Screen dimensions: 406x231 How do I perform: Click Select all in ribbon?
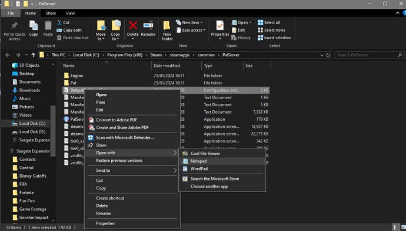point(269,22)
